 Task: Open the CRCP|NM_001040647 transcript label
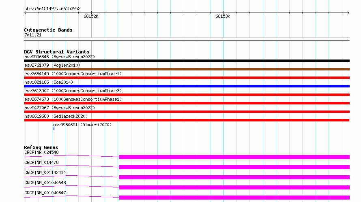[x=45, y=193]
